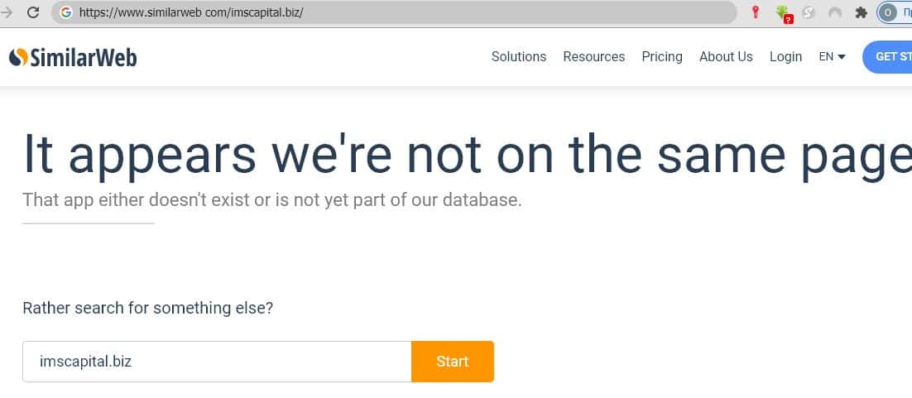Click the imscapital.biz search field
The width and height of the screenshot is (912, 398).
click(x=217, y=362)
